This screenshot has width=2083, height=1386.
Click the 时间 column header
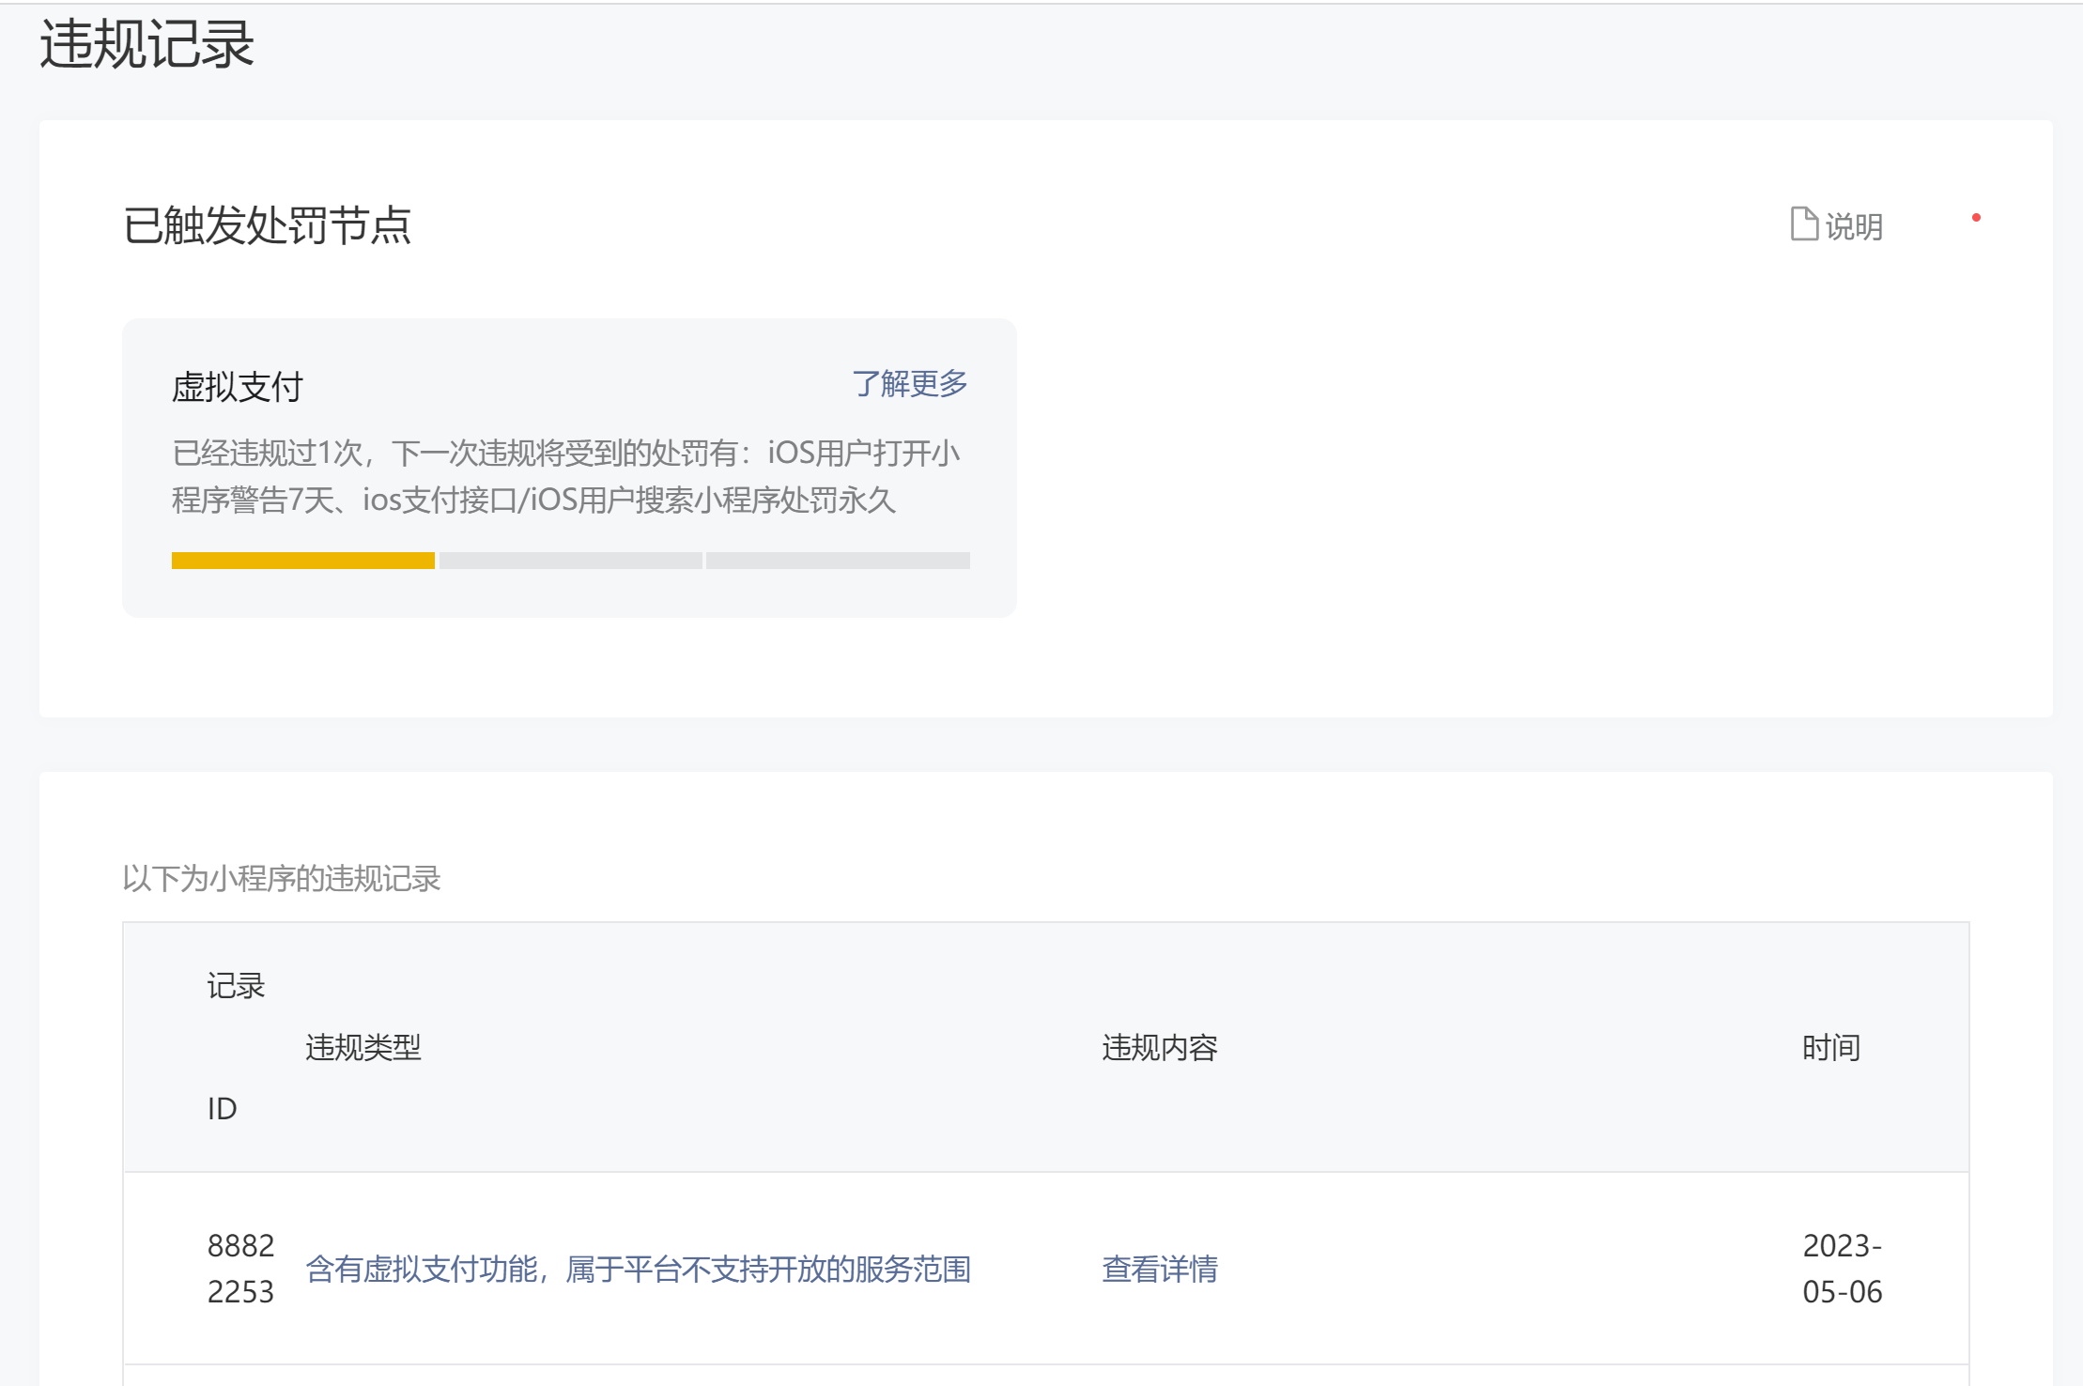1830,1047
